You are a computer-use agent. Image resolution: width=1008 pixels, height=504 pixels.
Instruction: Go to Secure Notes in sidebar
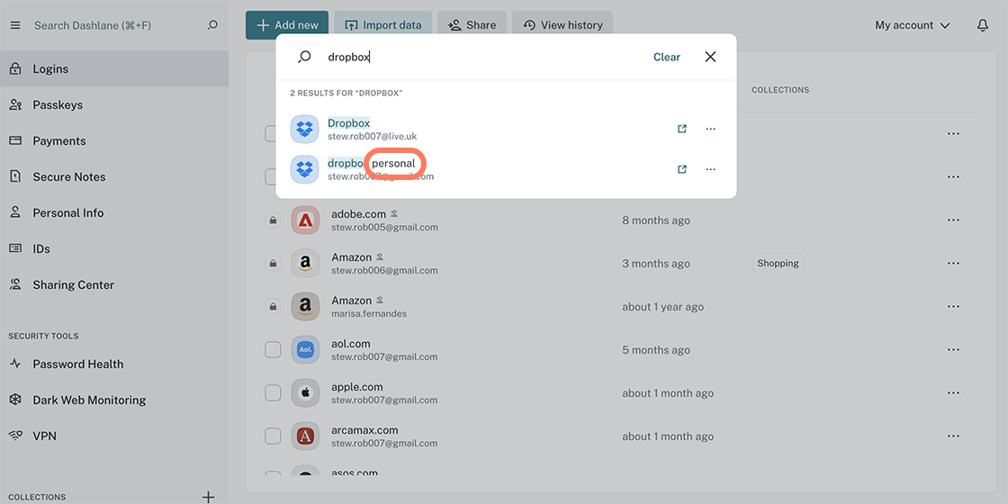(x=69, y=177)
